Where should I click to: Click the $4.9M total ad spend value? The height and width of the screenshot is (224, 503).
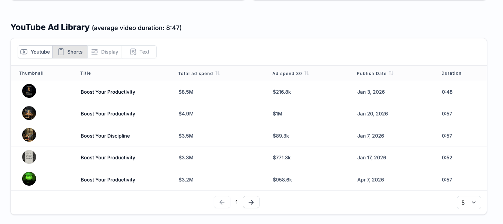[x=186, y=114]
